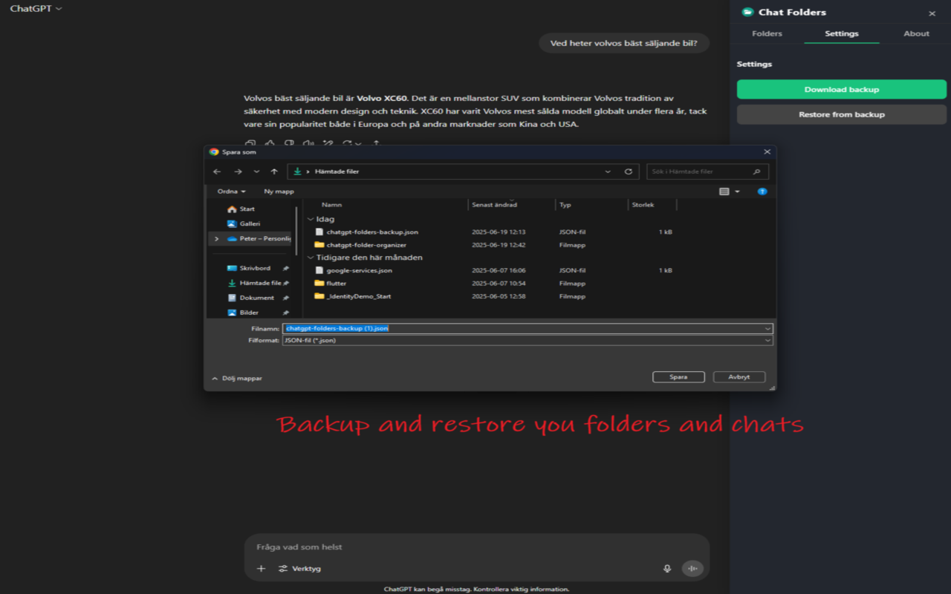The height and width of the screenshot is (594, 951).
Task: Open the Verktyg tools menu
Action: [x=299, y=569]
